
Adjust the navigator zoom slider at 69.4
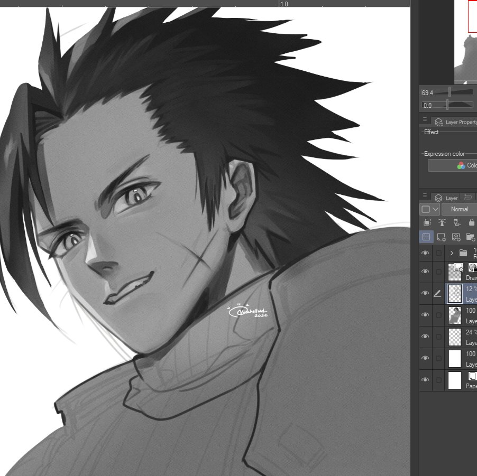tap(447, 92)
